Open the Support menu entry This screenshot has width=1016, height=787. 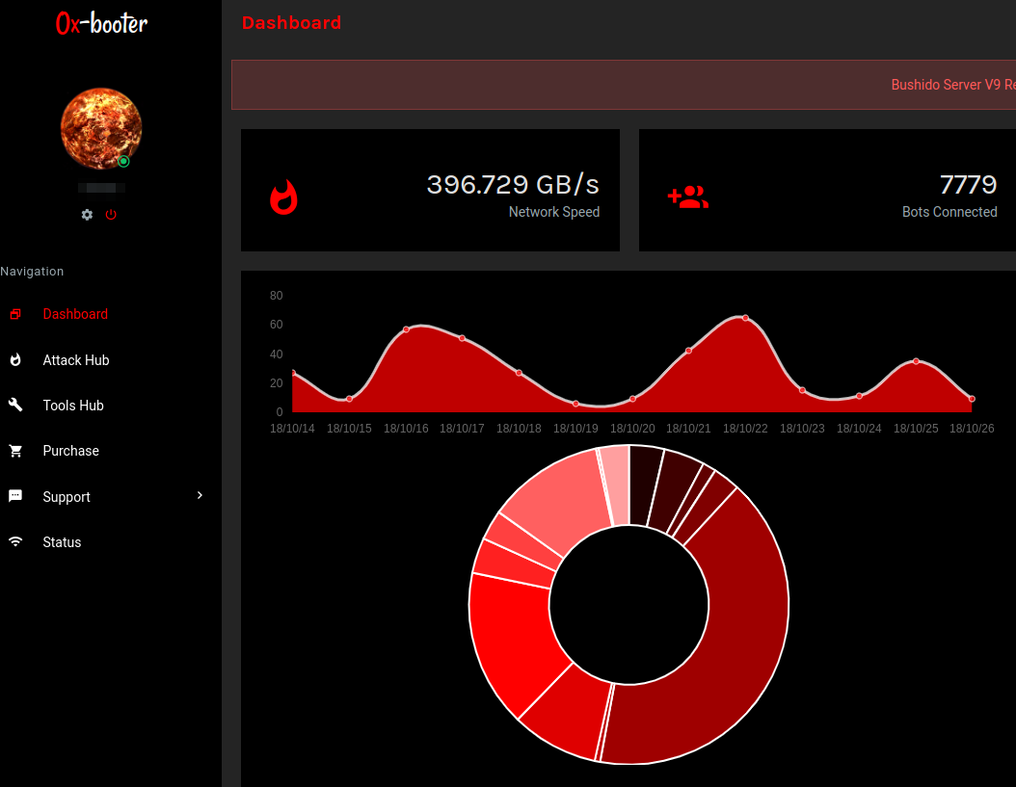pyautogui.click(x=67, y=497)
